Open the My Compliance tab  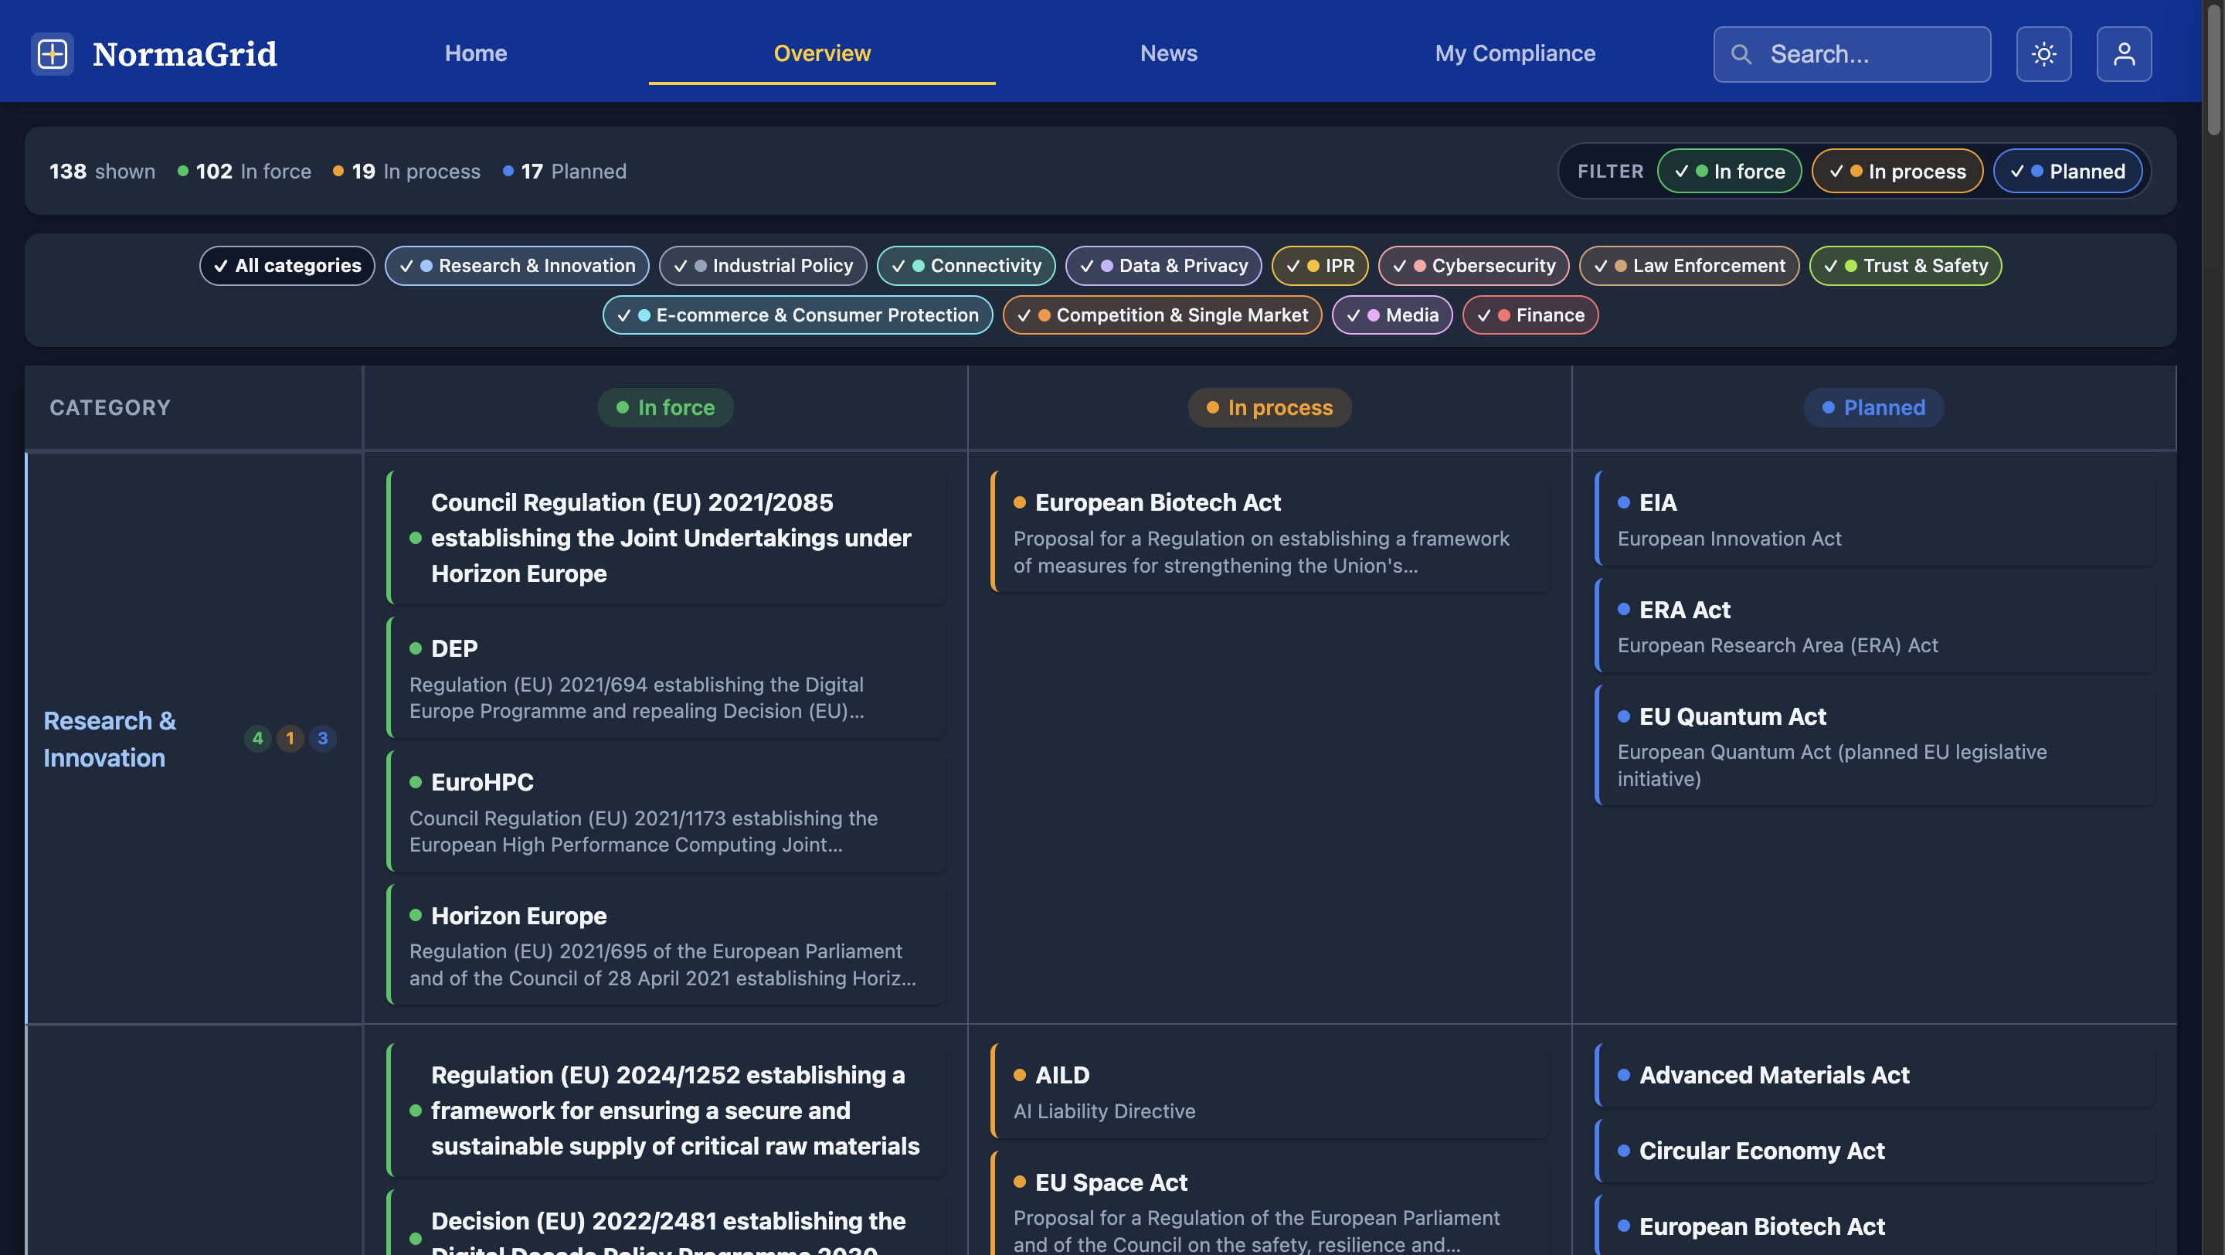tap(1514, 53)
